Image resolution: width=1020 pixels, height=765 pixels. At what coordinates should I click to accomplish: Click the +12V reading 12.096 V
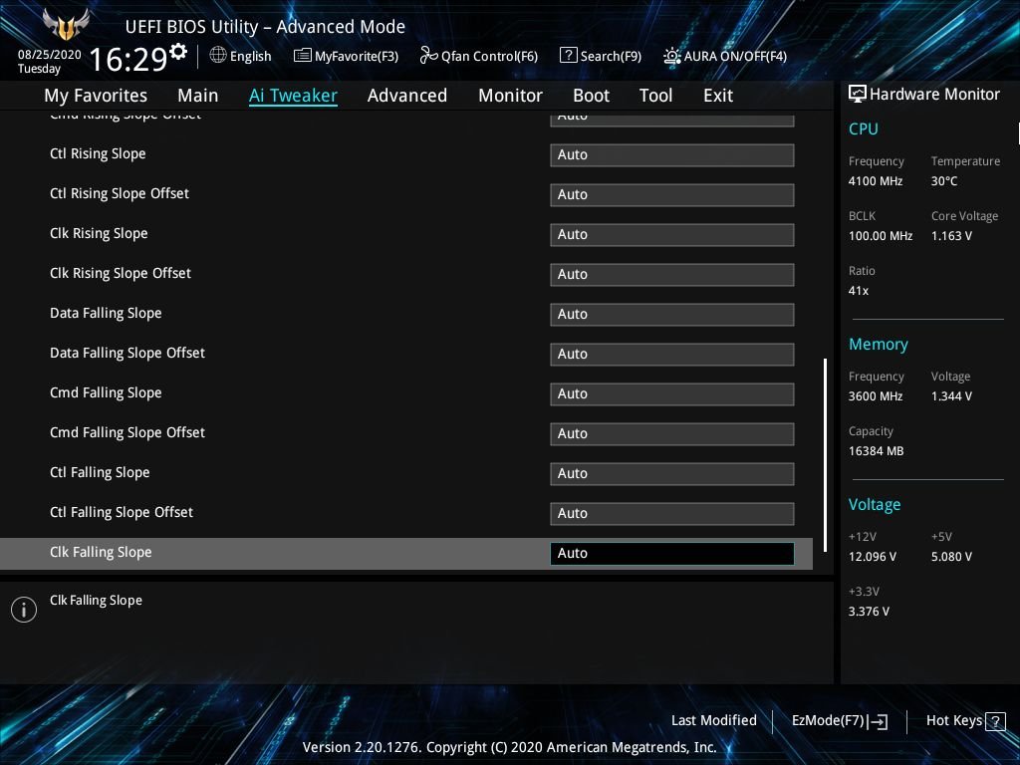(873, 557)
